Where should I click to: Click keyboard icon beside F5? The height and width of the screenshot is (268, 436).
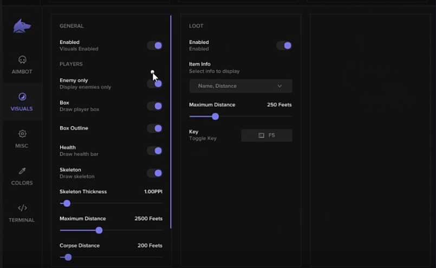[x=262, y=135]
